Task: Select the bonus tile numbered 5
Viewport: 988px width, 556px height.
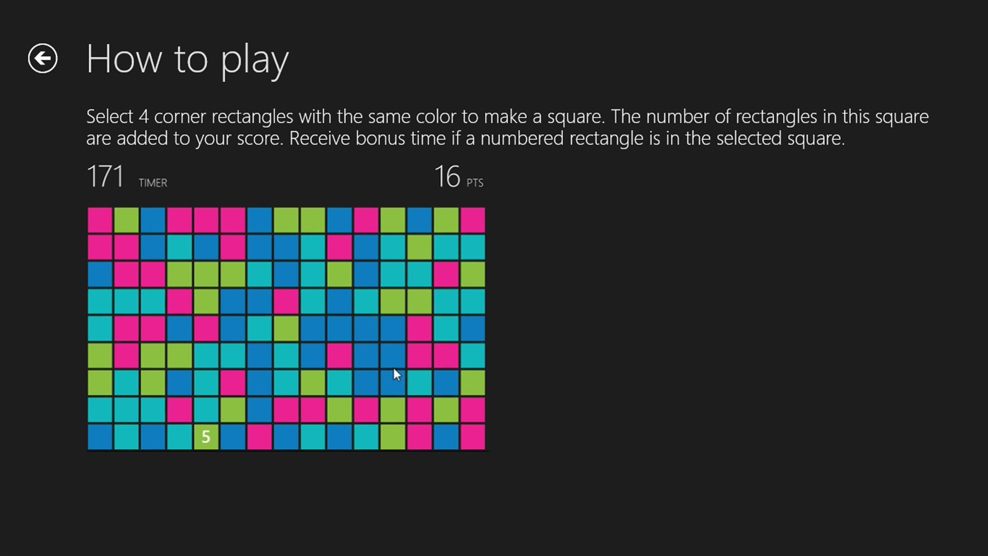Action: 206,437
